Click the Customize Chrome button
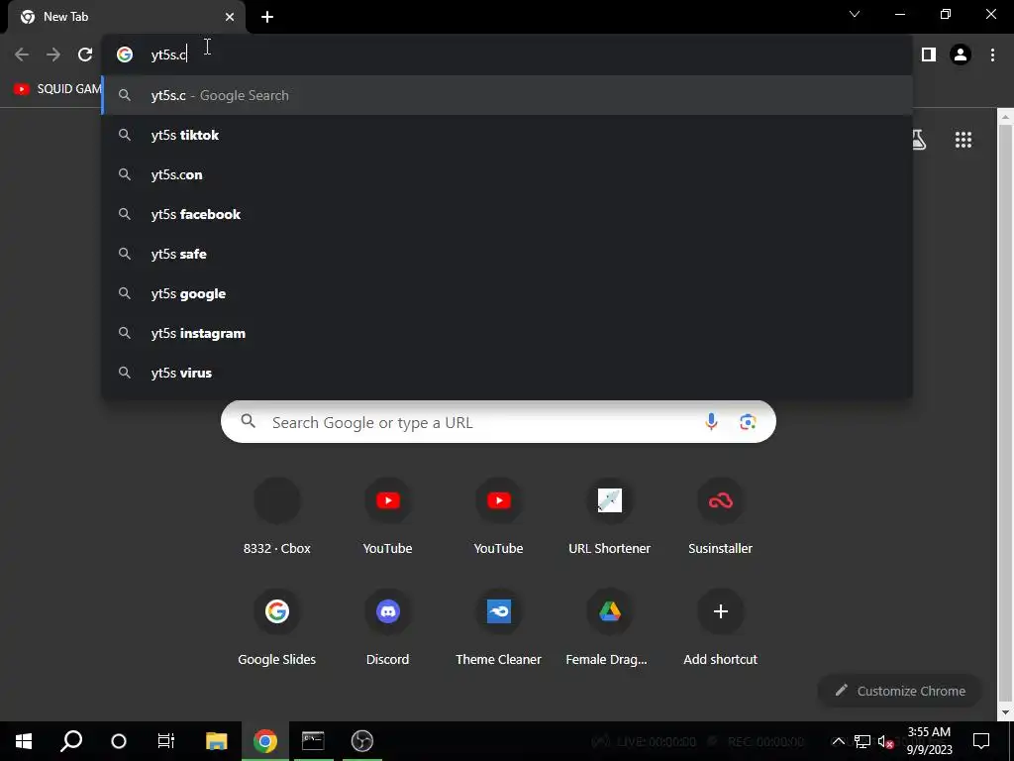Viewport: 1014px width, 761px height. [900, 691]
